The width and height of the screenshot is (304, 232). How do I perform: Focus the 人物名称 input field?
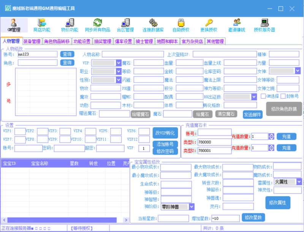coord(133,54)
